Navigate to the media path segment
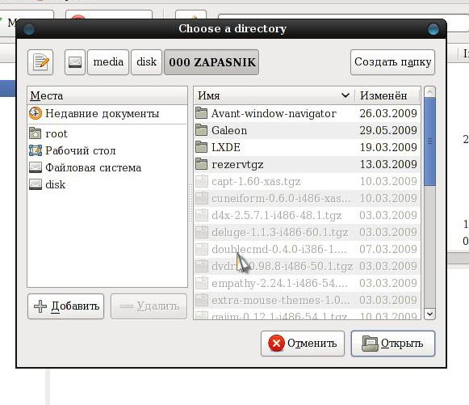The image size is (469, 405). click(108, 62)
